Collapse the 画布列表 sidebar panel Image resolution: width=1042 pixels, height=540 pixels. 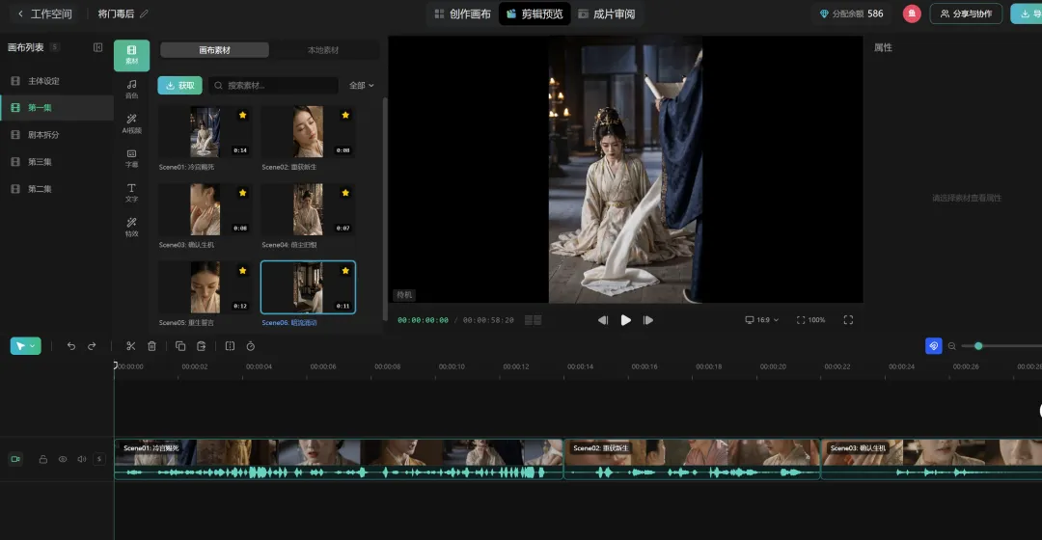point(97,47)
